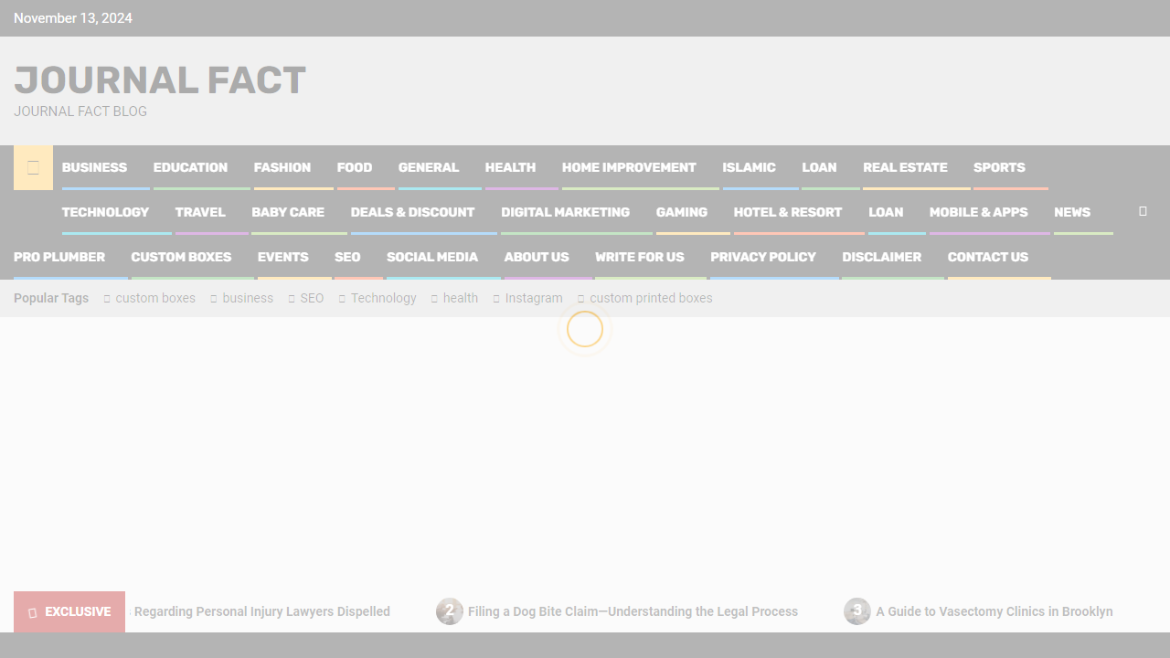
Task: Open the Privacy Policy menu link
Action: (762, 257)
